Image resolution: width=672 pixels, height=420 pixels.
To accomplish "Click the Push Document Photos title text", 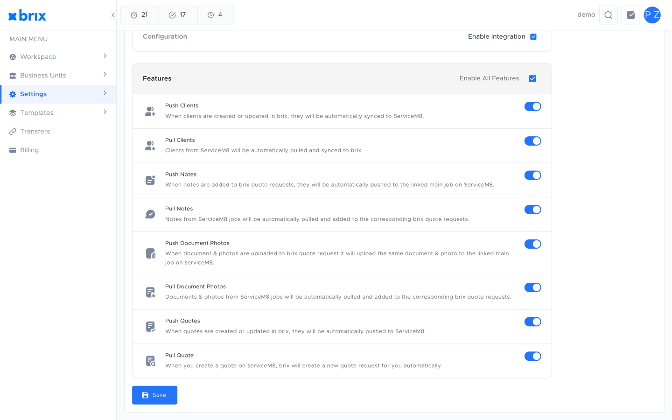I will click(197, 243).
